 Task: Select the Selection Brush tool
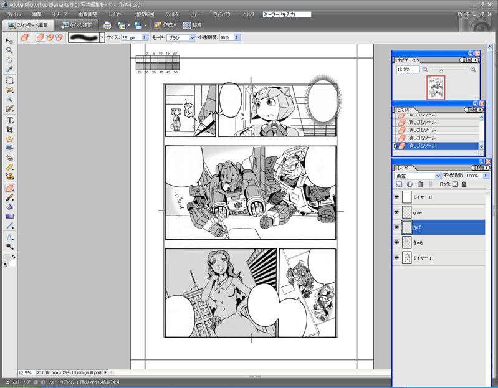[9, 109]
